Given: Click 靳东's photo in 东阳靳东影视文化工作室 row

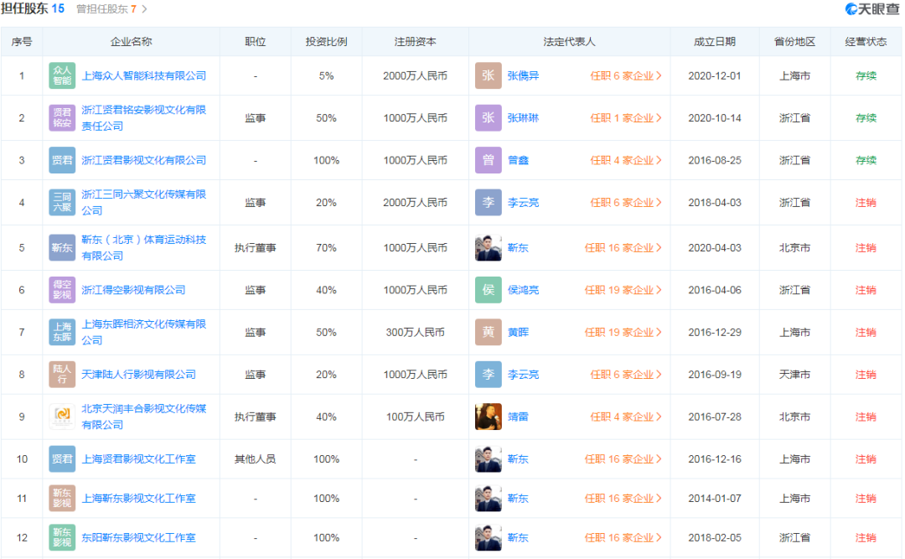Looking at the screenshot, I should (489, 538).
